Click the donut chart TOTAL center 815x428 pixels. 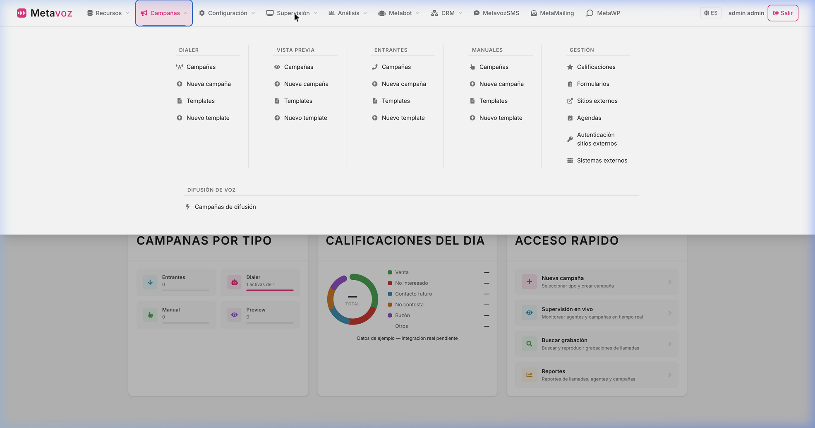tap(352, 299)
